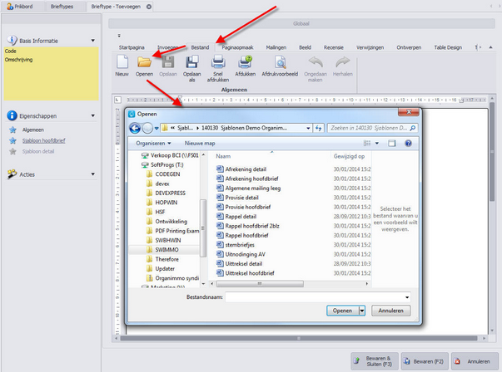The height and width of the screenshot is (372, 502).
Task: Click the Opslaan als icon
Action: (x=191, y=61)
